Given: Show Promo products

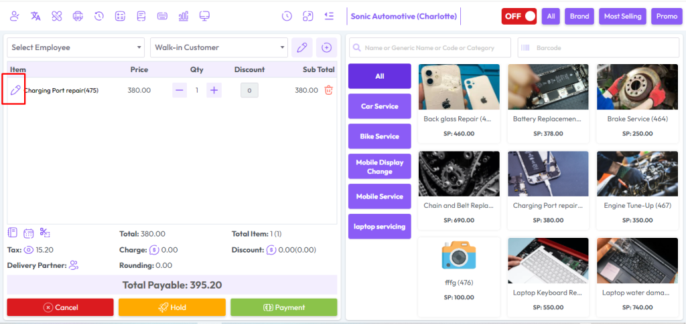Looking at the screenshot, I should [x=667, y=16].
